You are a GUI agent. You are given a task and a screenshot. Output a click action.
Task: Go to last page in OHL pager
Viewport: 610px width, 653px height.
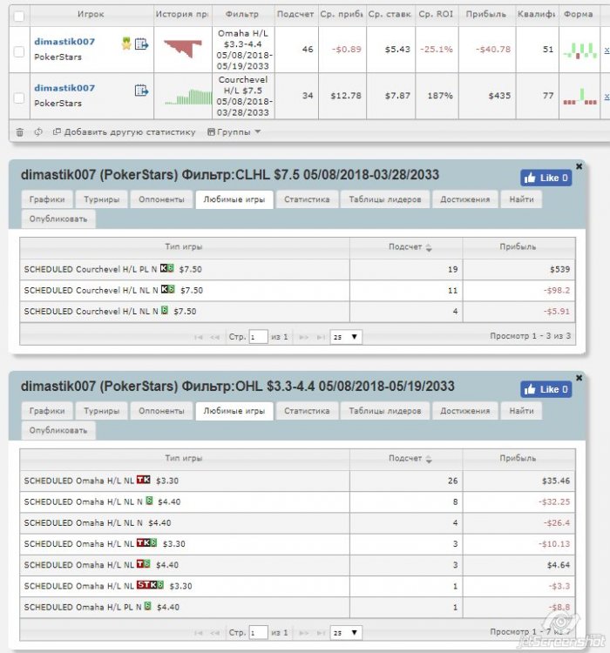pos(320,633)
